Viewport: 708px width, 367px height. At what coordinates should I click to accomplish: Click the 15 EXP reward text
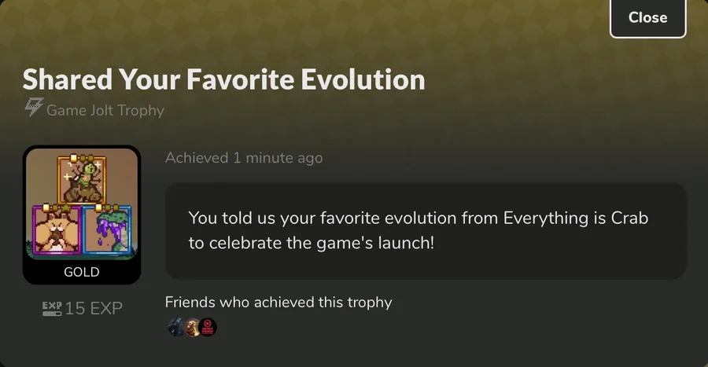pos(94,308)
